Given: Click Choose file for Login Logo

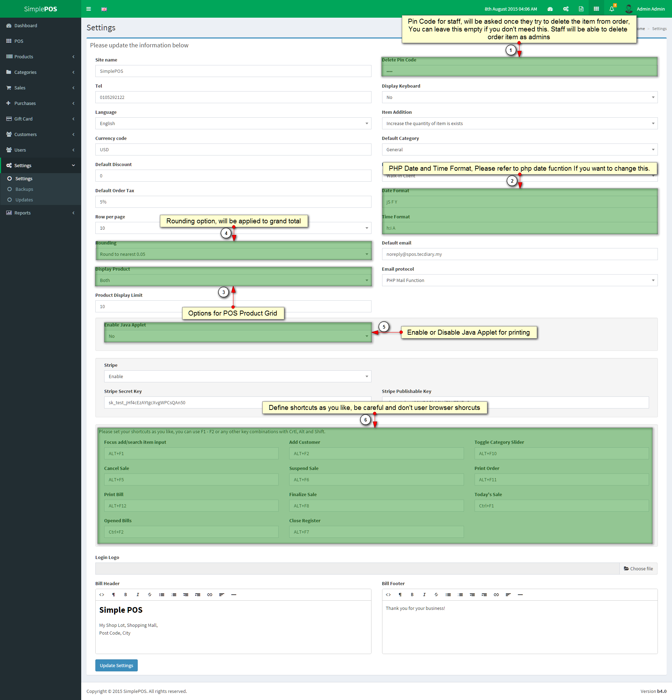Looking at the screenshot, I should click(638, 569).
